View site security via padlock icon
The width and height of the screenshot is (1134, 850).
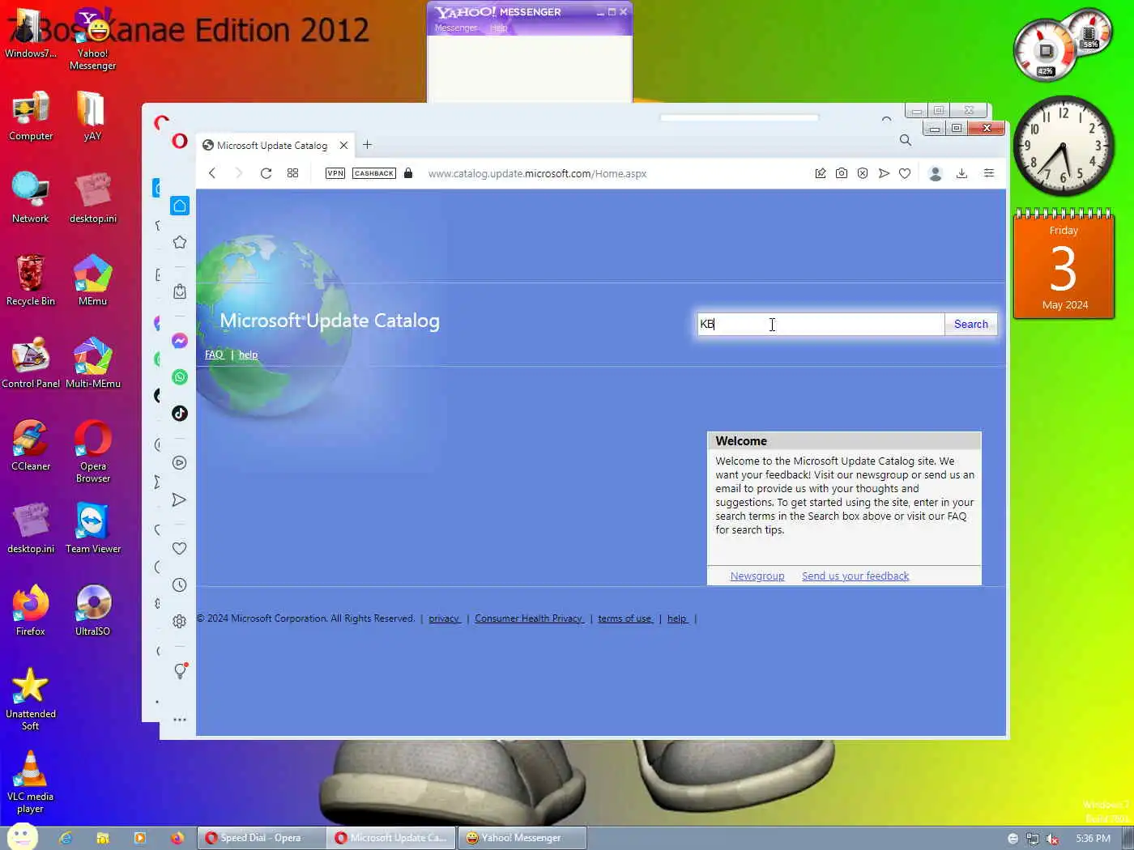coord(408,173)
